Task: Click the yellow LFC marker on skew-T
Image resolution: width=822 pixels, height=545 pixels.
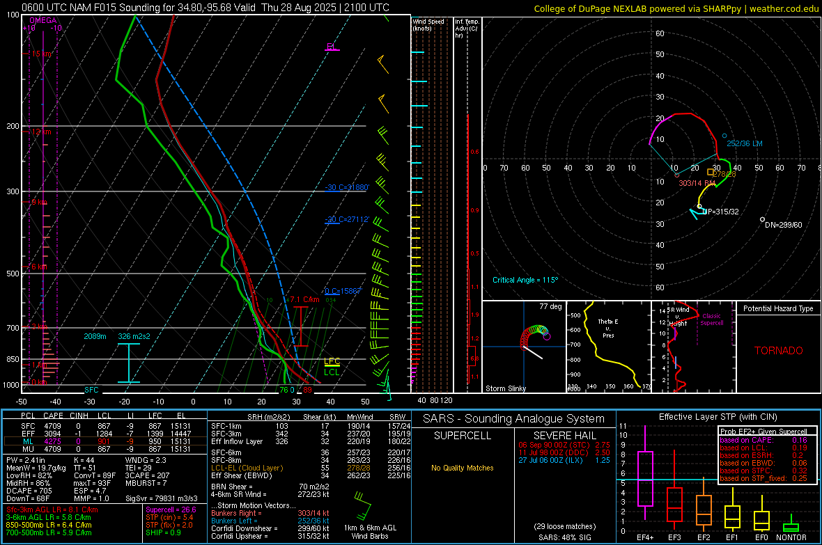Action: (332, 361)
